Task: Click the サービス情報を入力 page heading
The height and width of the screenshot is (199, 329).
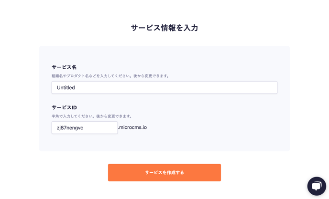Action: [x=164, y=28]
